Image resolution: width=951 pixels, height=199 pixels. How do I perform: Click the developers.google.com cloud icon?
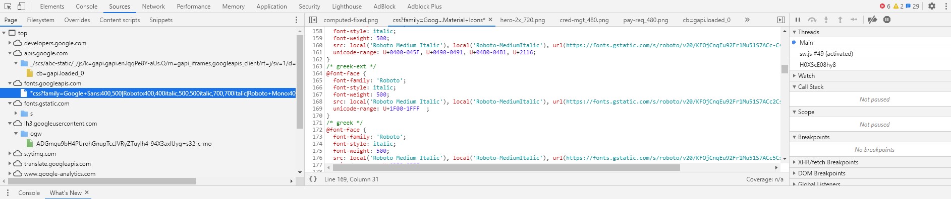tap(18, 43)
